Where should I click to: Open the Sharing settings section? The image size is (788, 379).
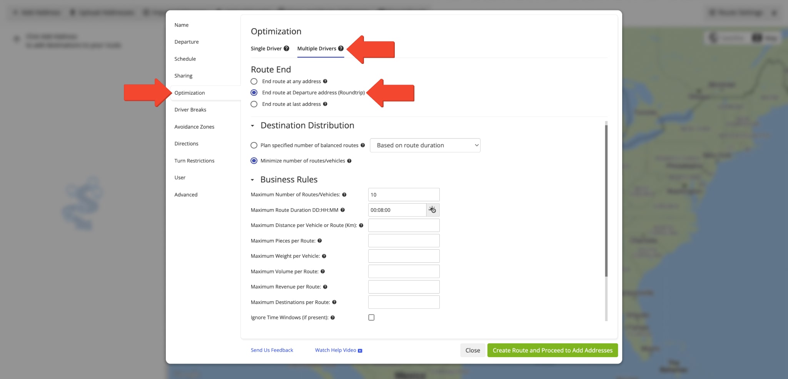184,76
